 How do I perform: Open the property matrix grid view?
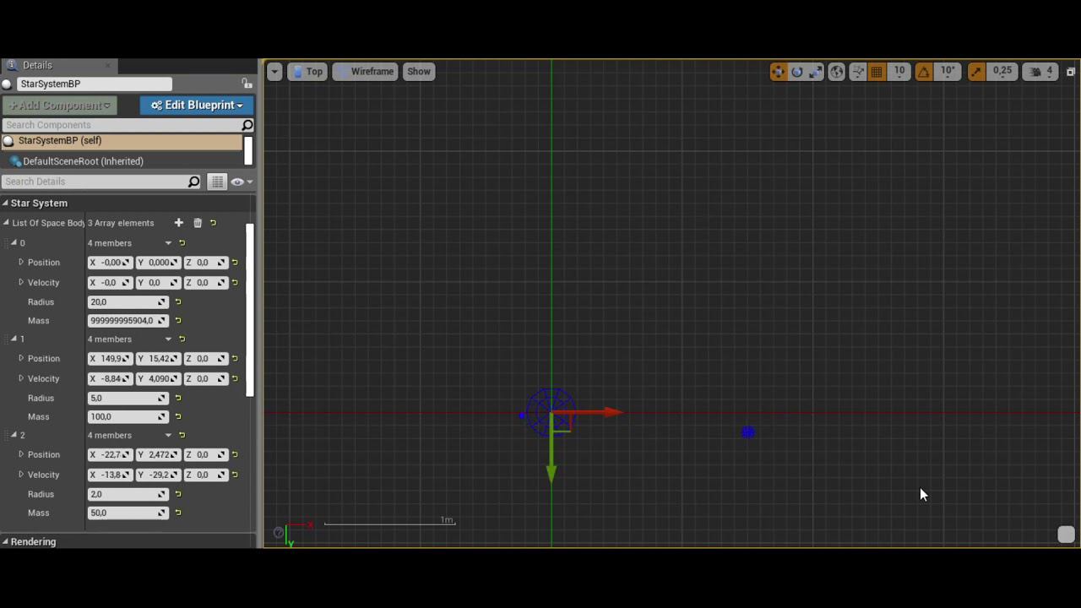pyautogui.click(x=217, y=182)
